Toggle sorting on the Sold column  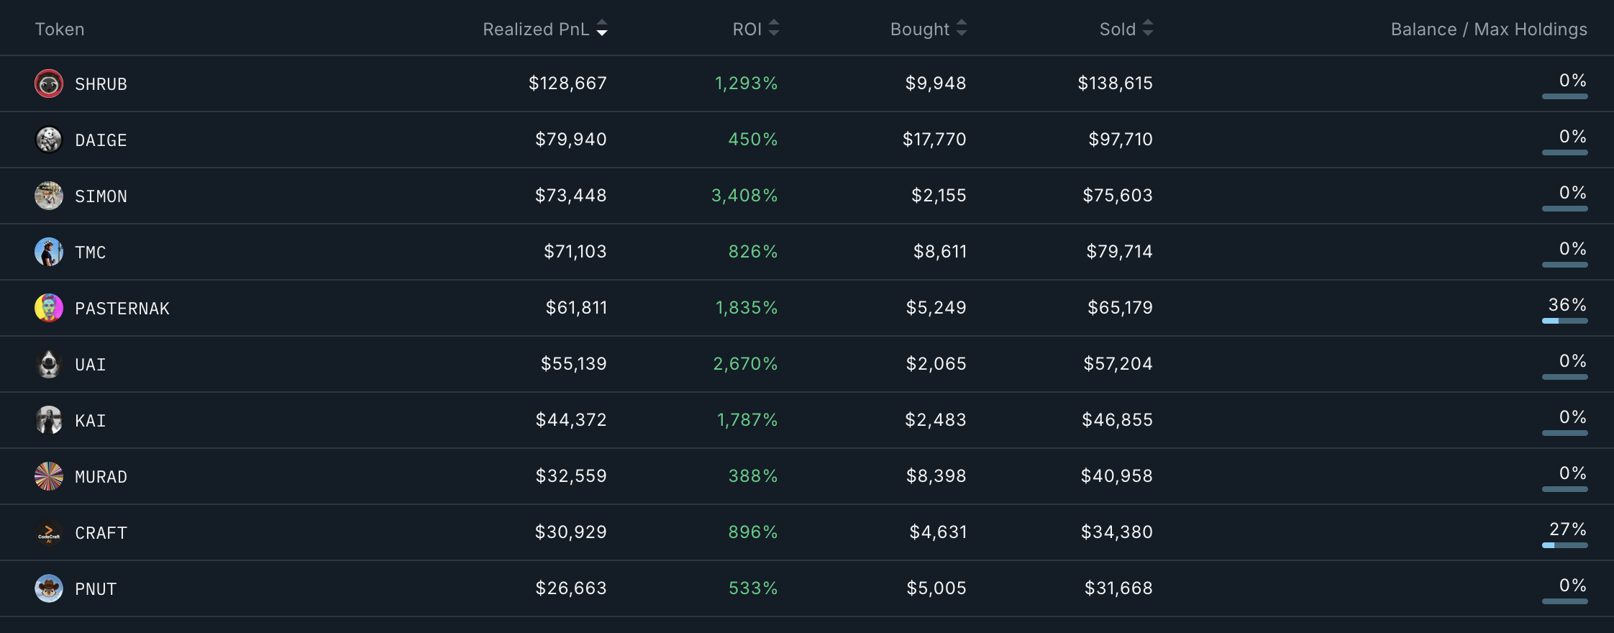coord(1124,29)
